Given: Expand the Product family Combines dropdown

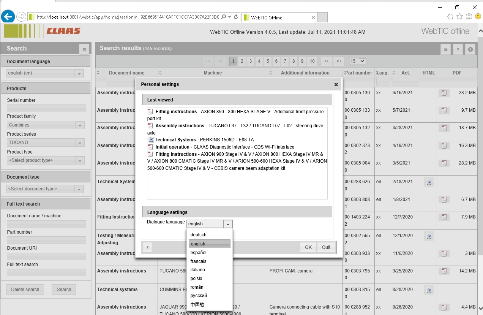Looking at the screenshot, I should [79, 125].
